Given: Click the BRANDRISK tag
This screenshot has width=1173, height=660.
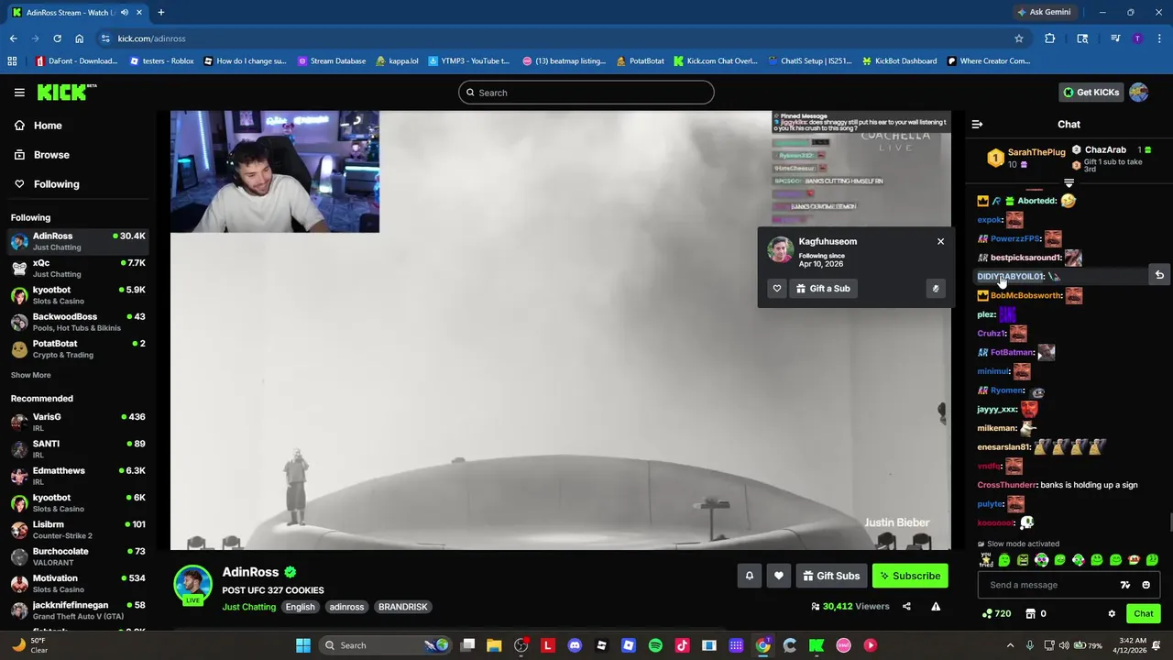Looking at the screenshot, I should click(x=402, y=607).
